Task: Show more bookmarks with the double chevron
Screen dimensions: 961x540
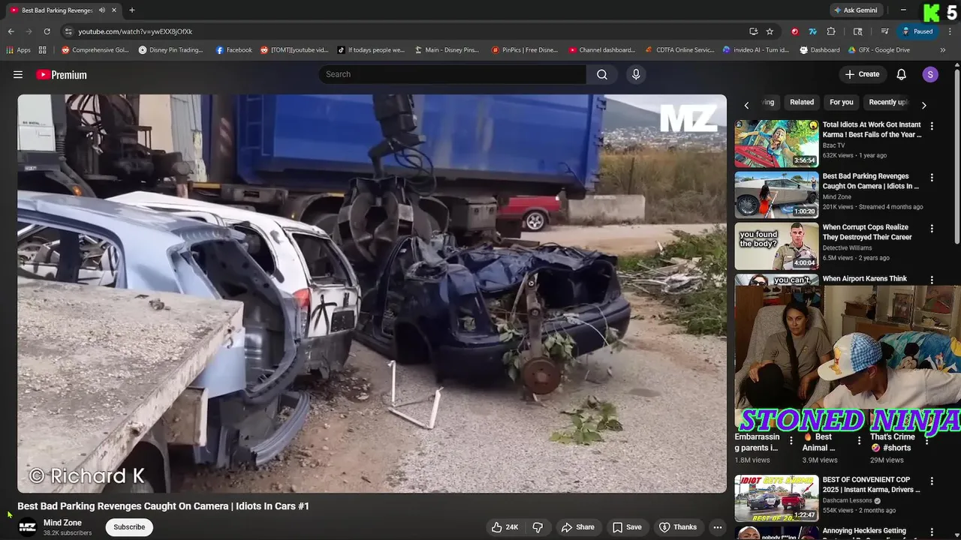Action: point(943,50)
